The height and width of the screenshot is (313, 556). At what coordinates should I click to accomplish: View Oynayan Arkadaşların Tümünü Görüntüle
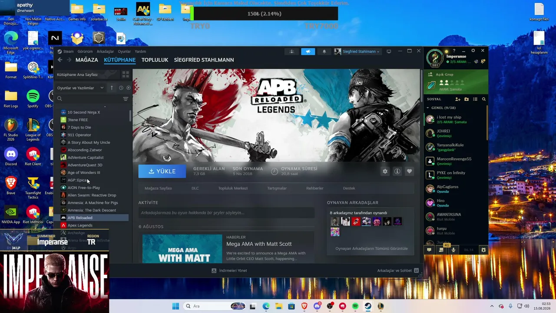(371, 249)
